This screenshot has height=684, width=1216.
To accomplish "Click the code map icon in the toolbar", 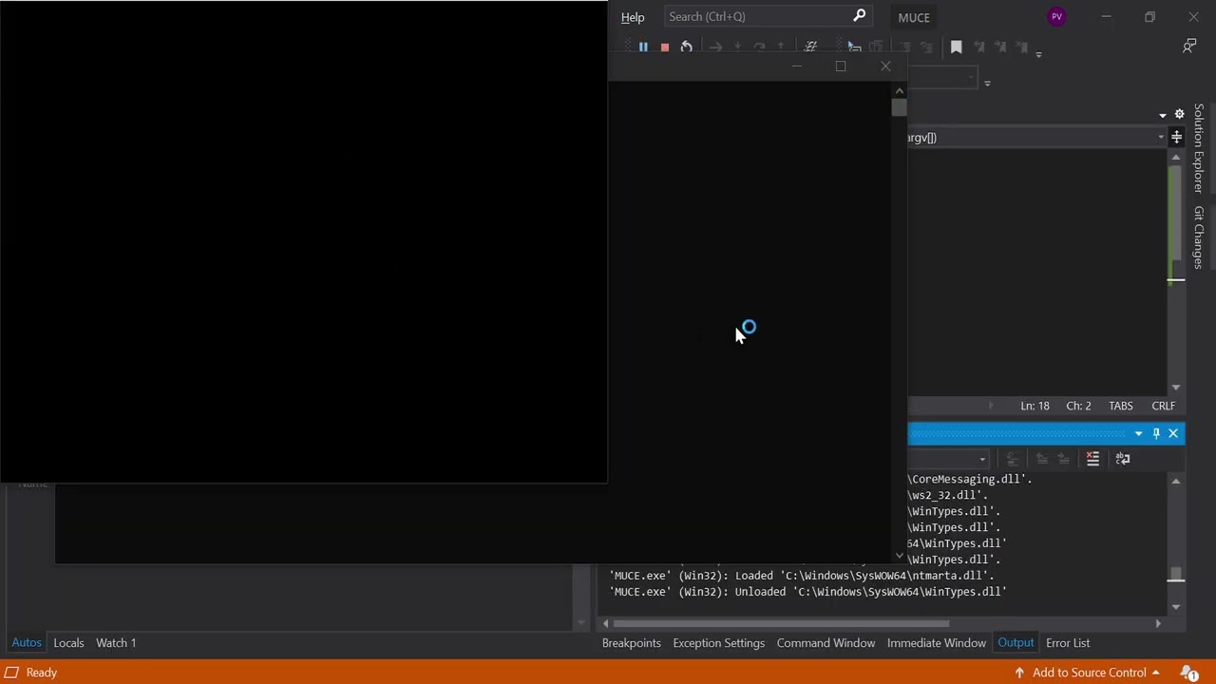I will [810, 47].
